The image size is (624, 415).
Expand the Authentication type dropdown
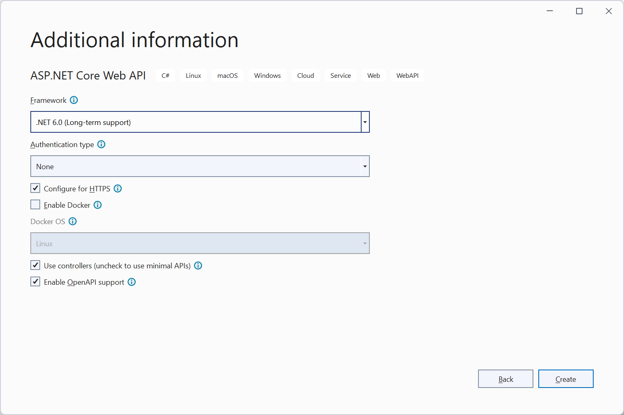pyautogui.click(x=365, y=166)
